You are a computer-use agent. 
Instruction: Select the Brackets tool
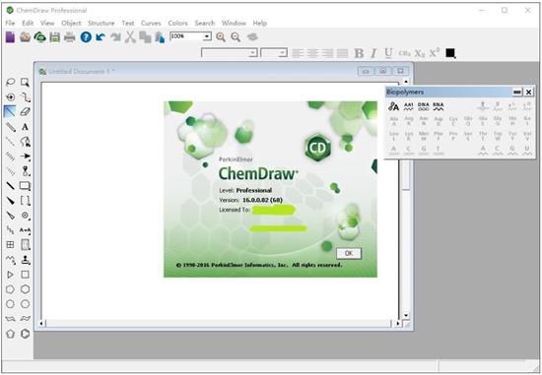point(25,201)
